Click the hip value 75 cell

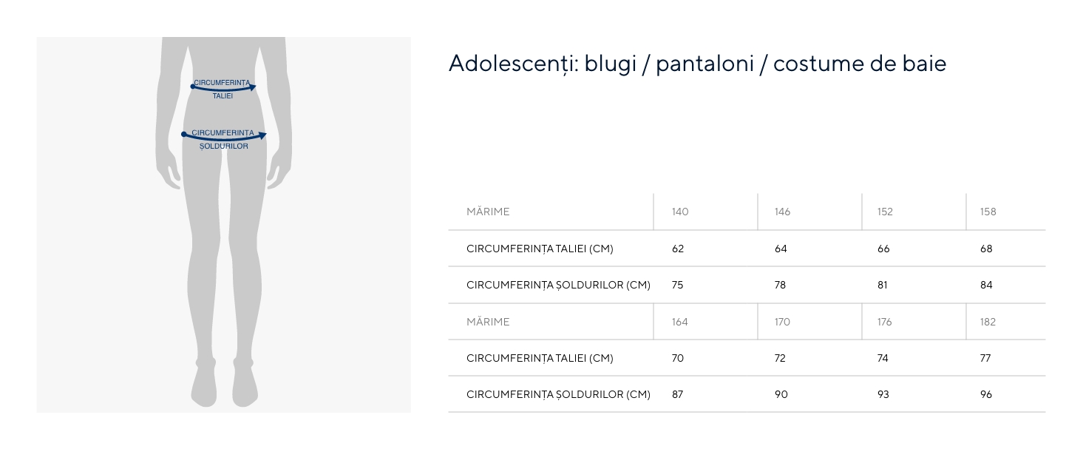677,286
